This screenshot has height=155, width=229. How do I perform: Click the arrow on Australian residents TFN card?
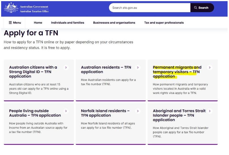[x=138, y=67]
